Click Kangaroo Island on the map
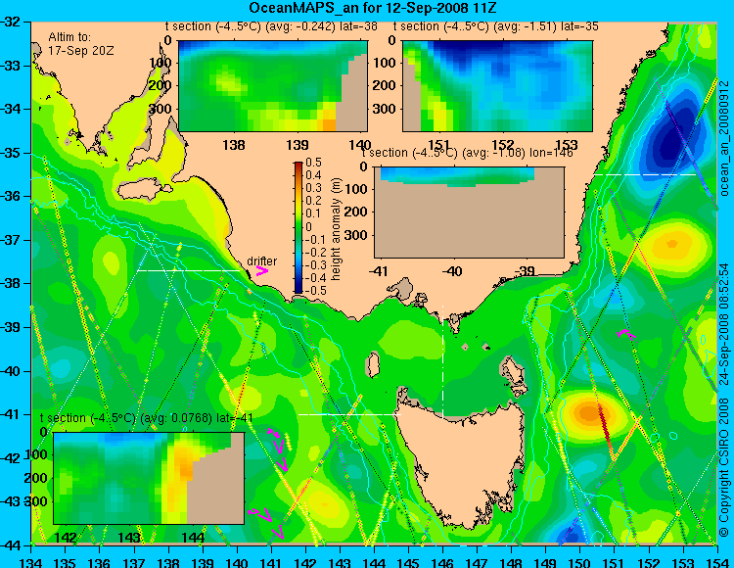This screenshot has height=568, width=734. [143, 190]
